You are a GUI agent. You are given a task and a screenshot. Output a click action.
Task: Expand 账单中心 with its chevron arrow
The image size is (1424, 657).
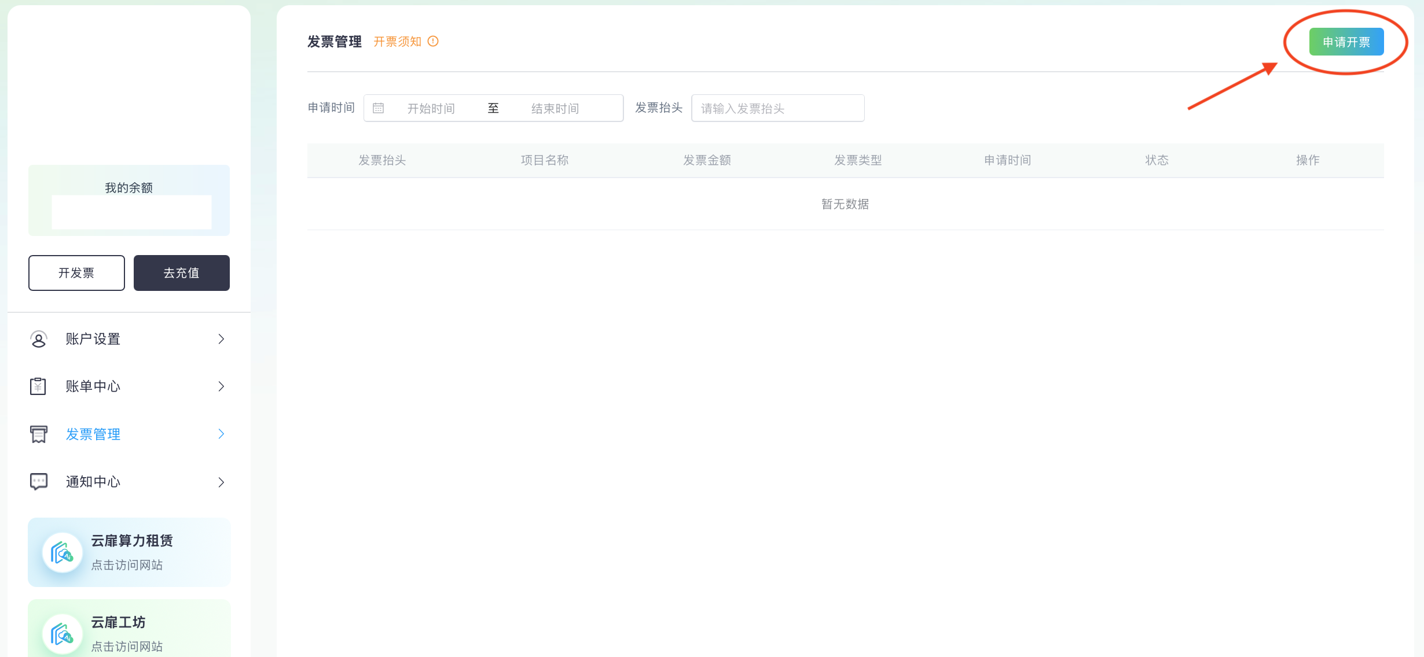[x=221, y=386]
